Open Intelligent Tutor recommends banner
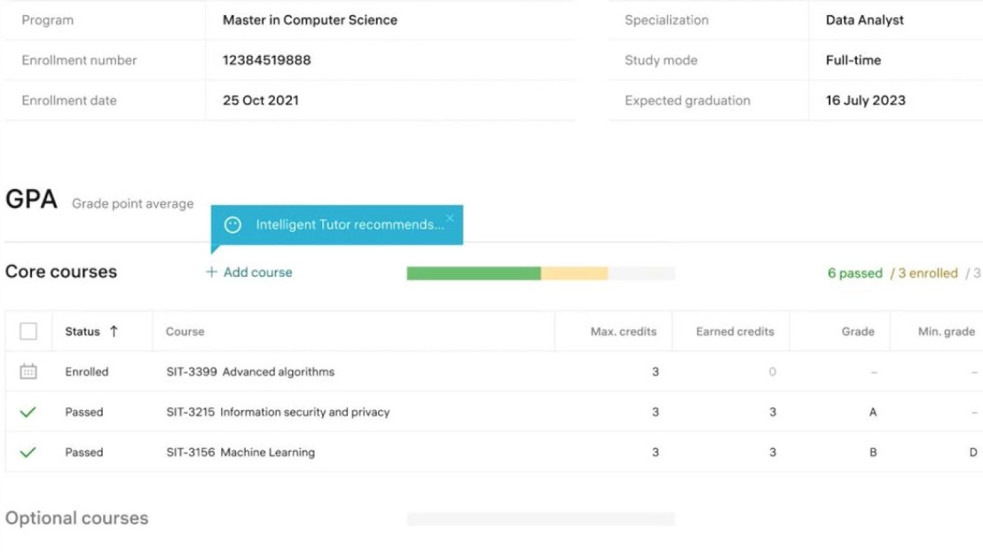The width and height of the screenshot is (983, 552). (336, 225)
